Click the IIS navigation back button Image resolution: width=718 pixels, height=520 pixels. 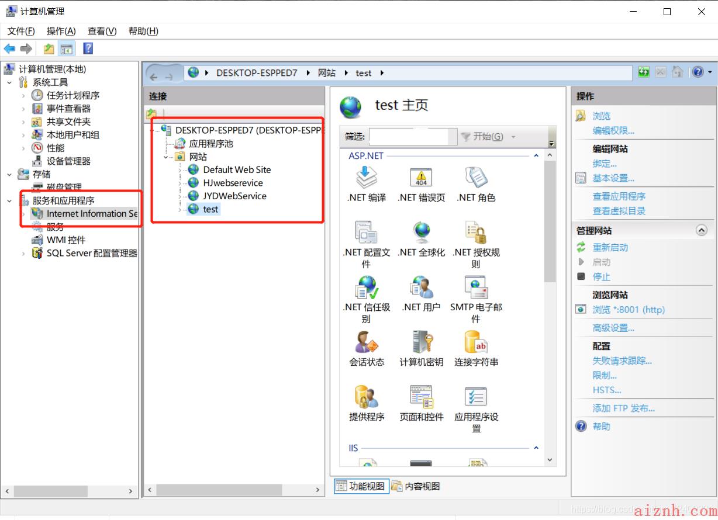point(154,77)
